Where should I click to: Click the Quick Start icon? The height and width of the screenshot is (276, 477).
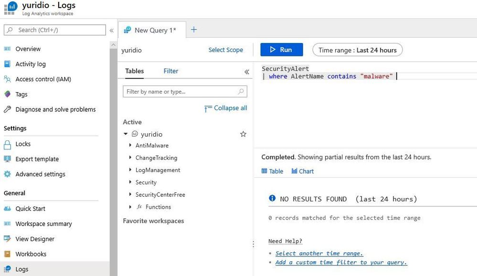tap(7, 209)
